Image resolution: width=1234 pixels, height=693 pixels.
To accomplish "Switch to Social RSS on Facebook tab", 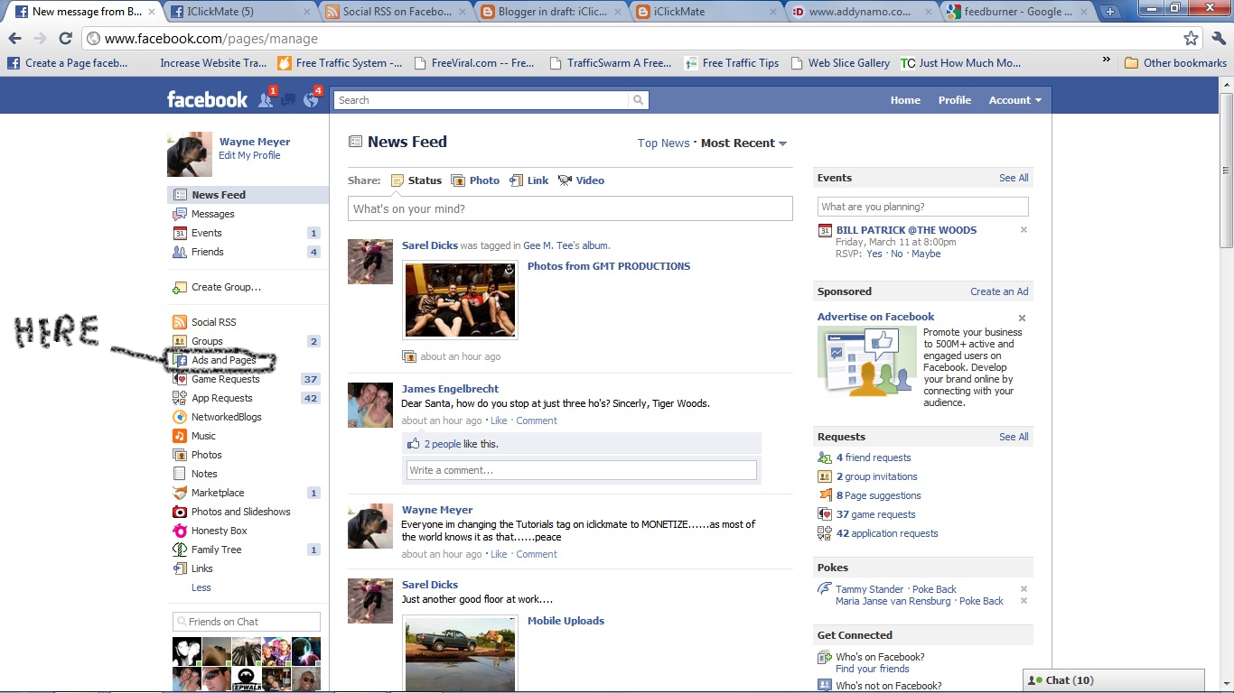I will pyautogui.click(x=394, y=12).
